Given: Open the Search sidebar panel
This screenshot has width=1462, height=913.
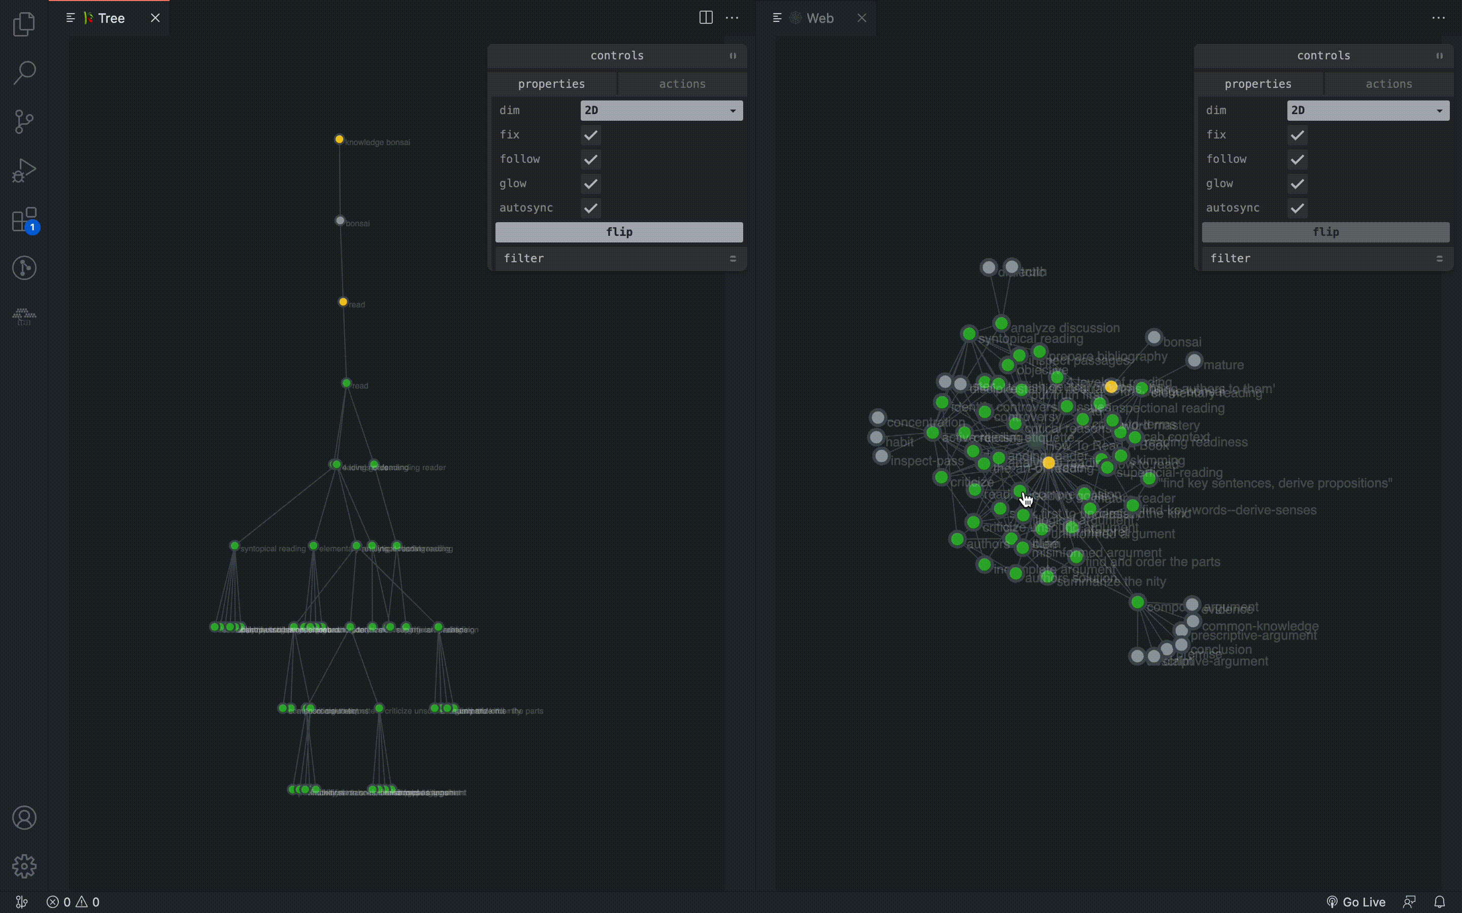Looking at the screenshot, I should (x=24, y=73).
